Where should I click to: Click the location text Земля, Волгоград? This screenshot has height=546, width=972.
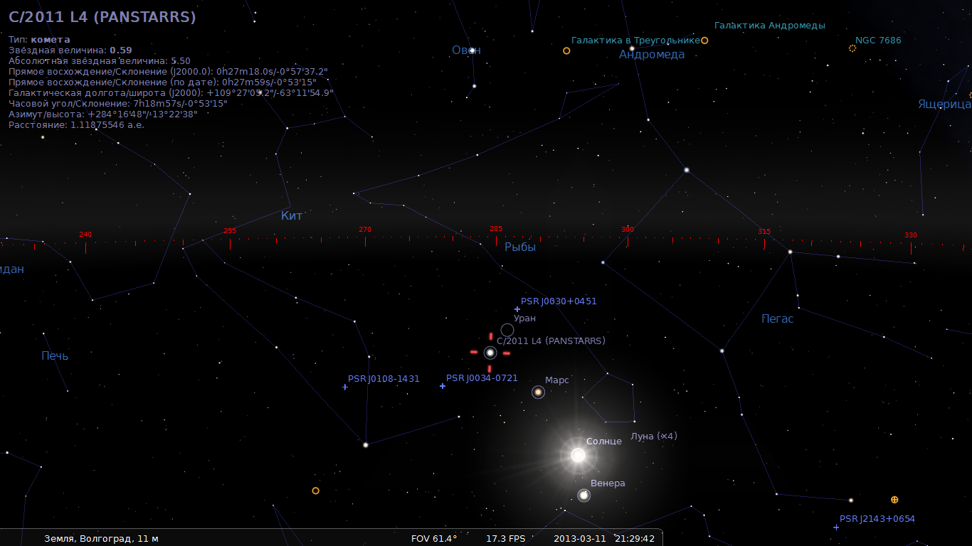(x=101, y=538)
